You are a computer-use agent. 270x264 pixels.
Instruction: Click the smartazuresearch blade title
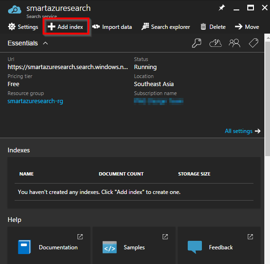[x=59, y=8]
